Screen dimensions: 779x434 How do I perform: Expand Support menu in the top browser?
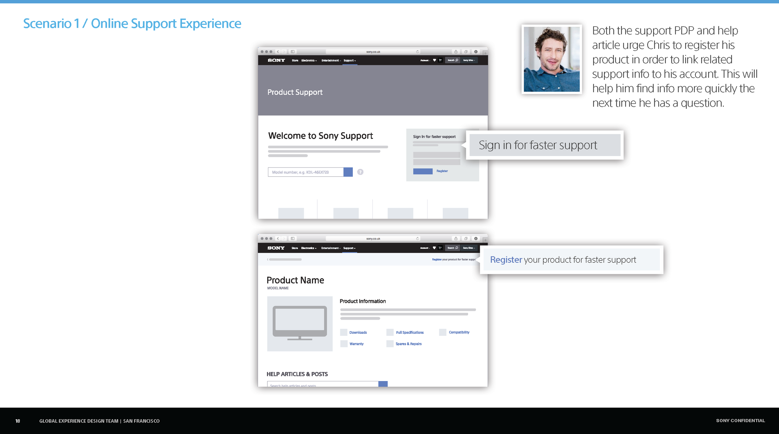[350, 60]
